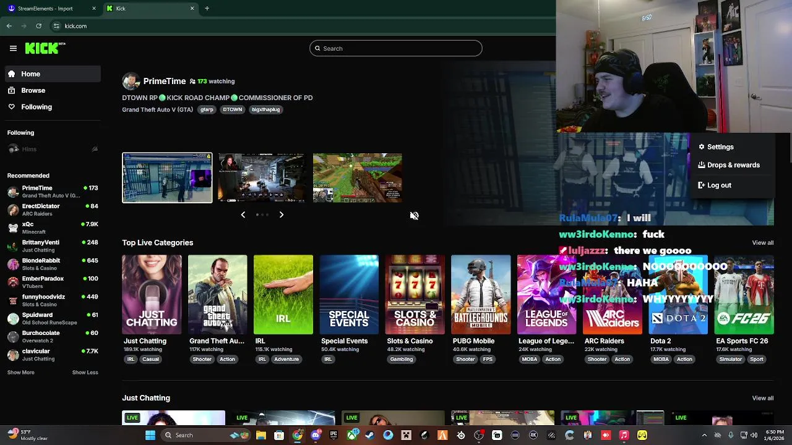This screenshot has height=445, width=792.
Task: Click BlondeRabbit in Recommended list
Action: coord(53,264)
